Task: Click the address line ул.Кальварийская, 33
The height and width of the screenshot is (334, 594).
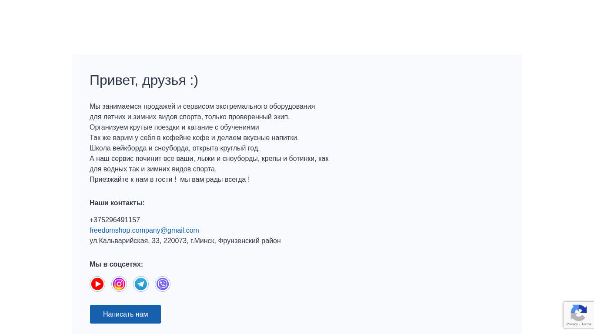Action: [x=185, y=241]
